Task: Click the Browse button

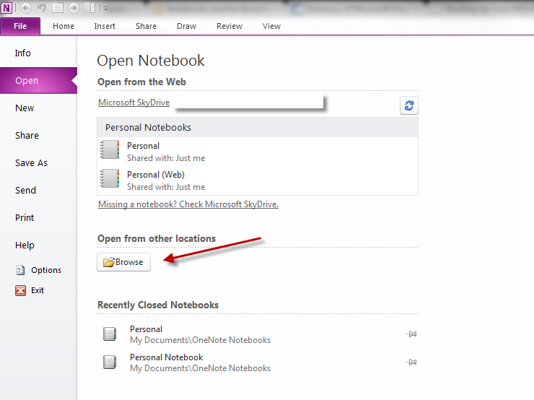Action: coord(124,262)
